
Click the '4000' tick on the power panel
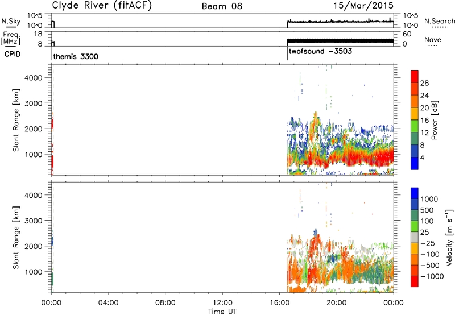pos(34,78)
